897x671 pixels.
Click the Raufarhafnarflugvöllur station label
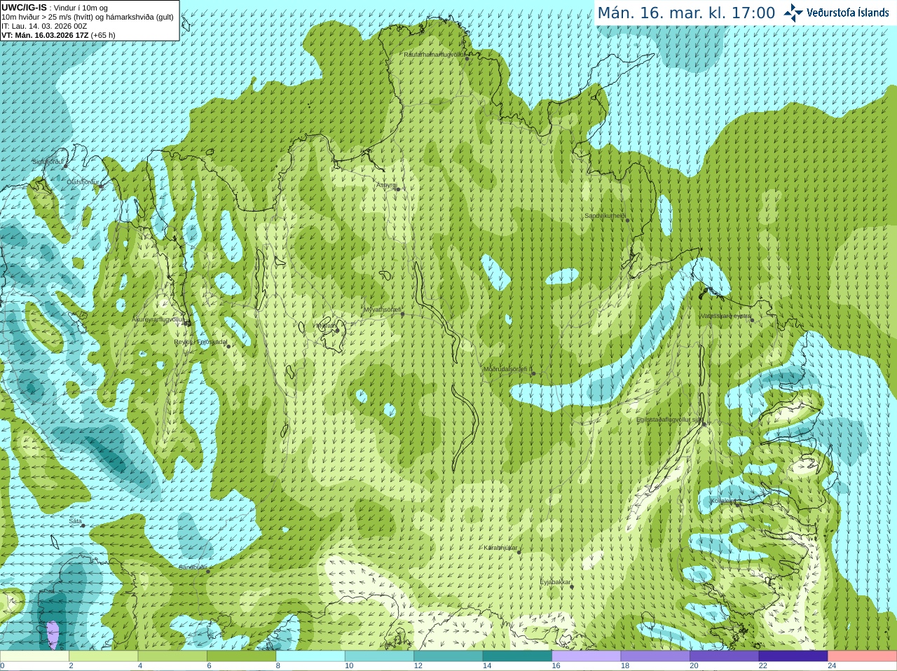[434, 54]
